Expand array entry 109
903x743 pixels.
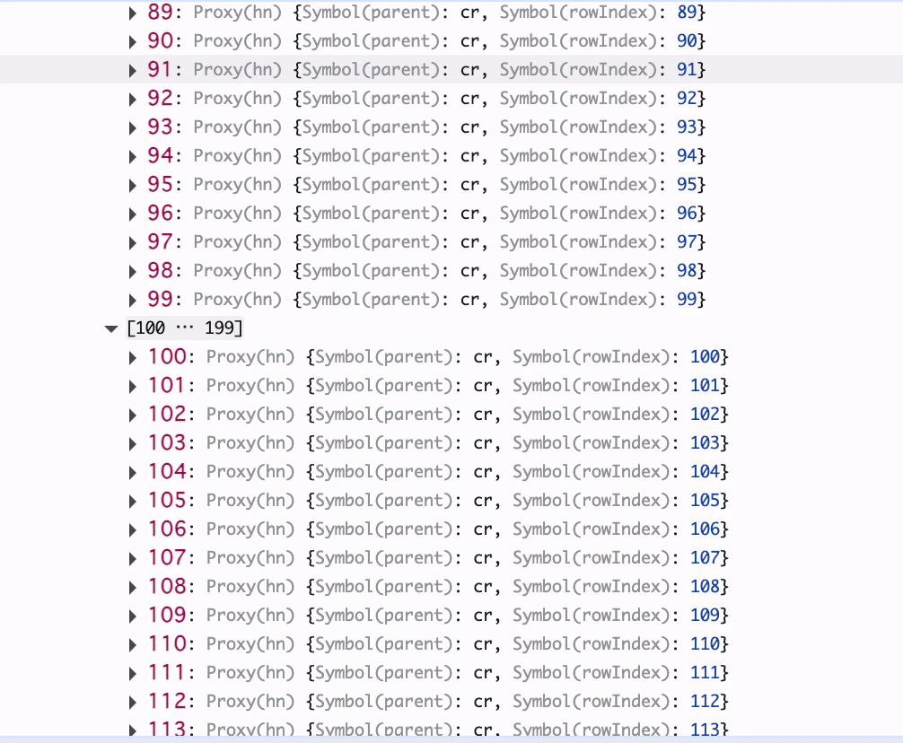pos(133,617)
